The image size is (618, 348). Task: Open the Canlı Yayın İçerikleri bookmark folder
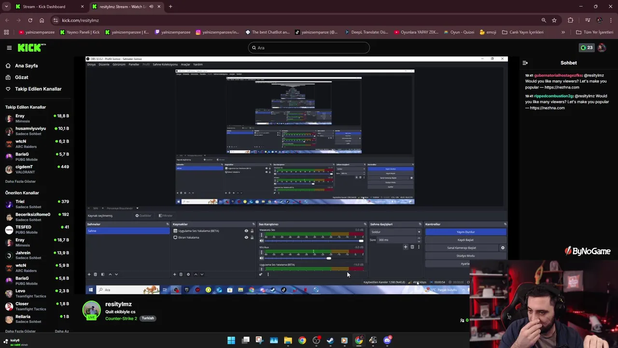point(523,32)
